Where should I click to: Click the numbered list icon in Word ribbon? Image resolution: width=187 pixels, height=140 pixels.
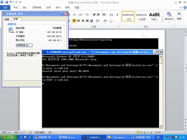pyautogui.click(x=81, y=15)
